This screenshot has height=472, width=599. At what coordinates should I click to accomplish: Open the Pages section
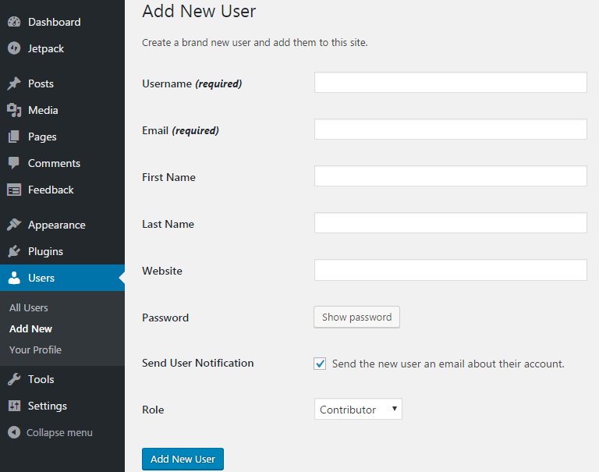pyautogui.click(x=42, y=137)
